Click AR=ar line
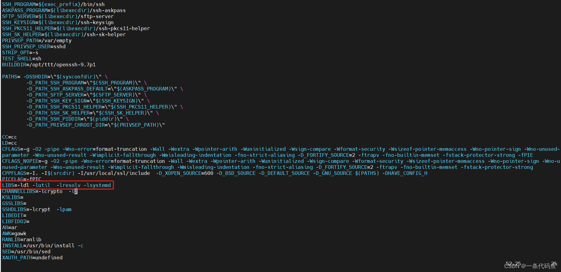This screenshot has height=272, width=561. tap(10, 227)
